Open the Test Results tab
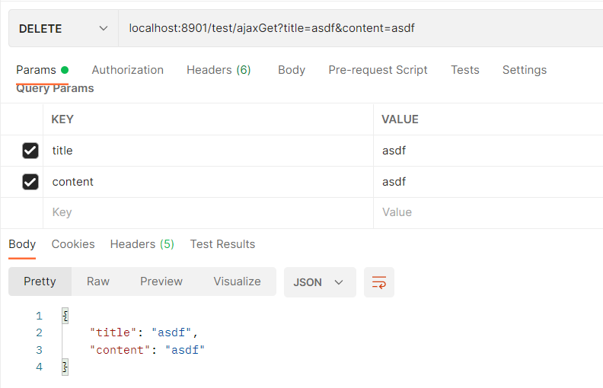Viewport: 603px width, 388px height. [222, 244]
